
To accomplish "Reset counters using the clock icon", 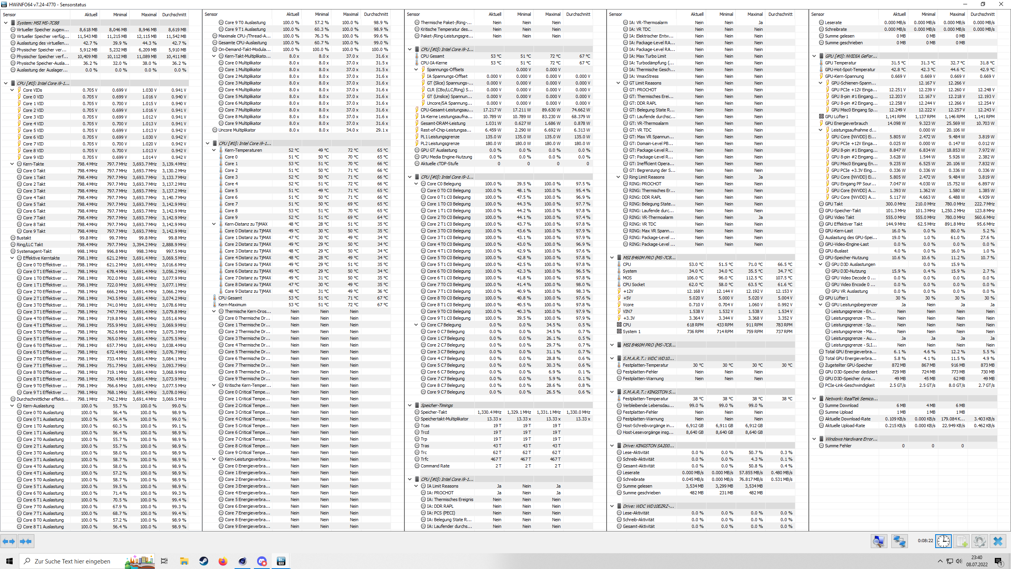I will [x=943, y=541].
